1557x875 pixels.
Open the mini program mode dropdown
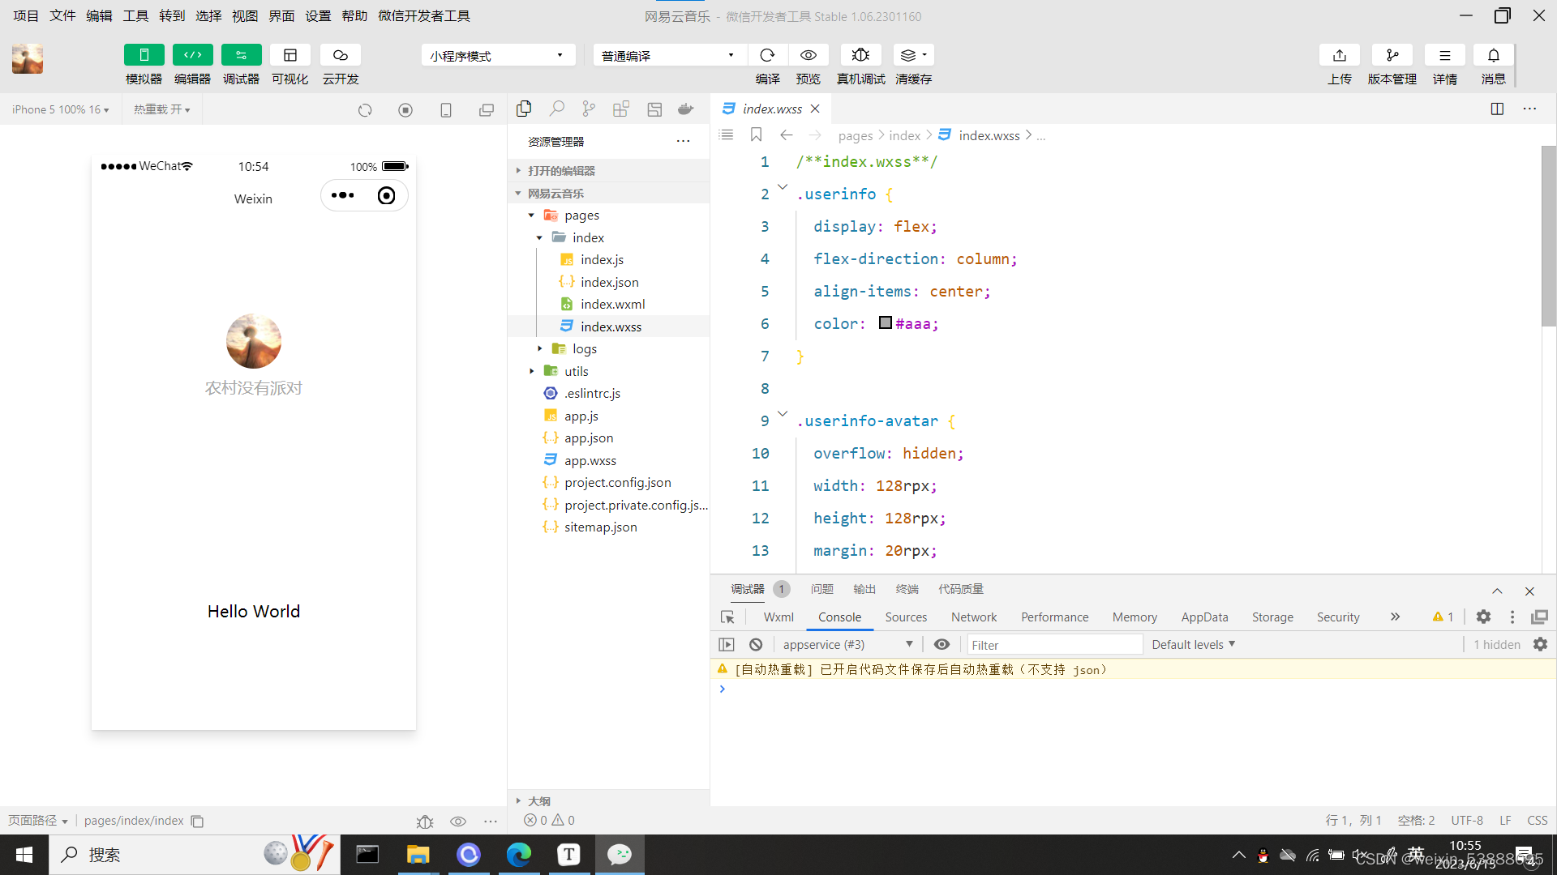497,55
